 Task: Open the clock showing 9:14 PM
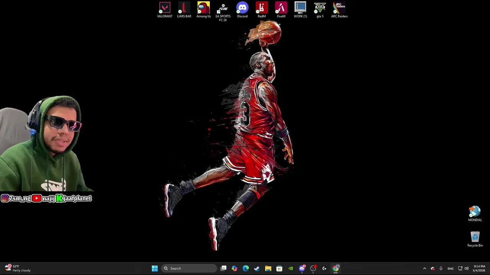coord(479,269)
